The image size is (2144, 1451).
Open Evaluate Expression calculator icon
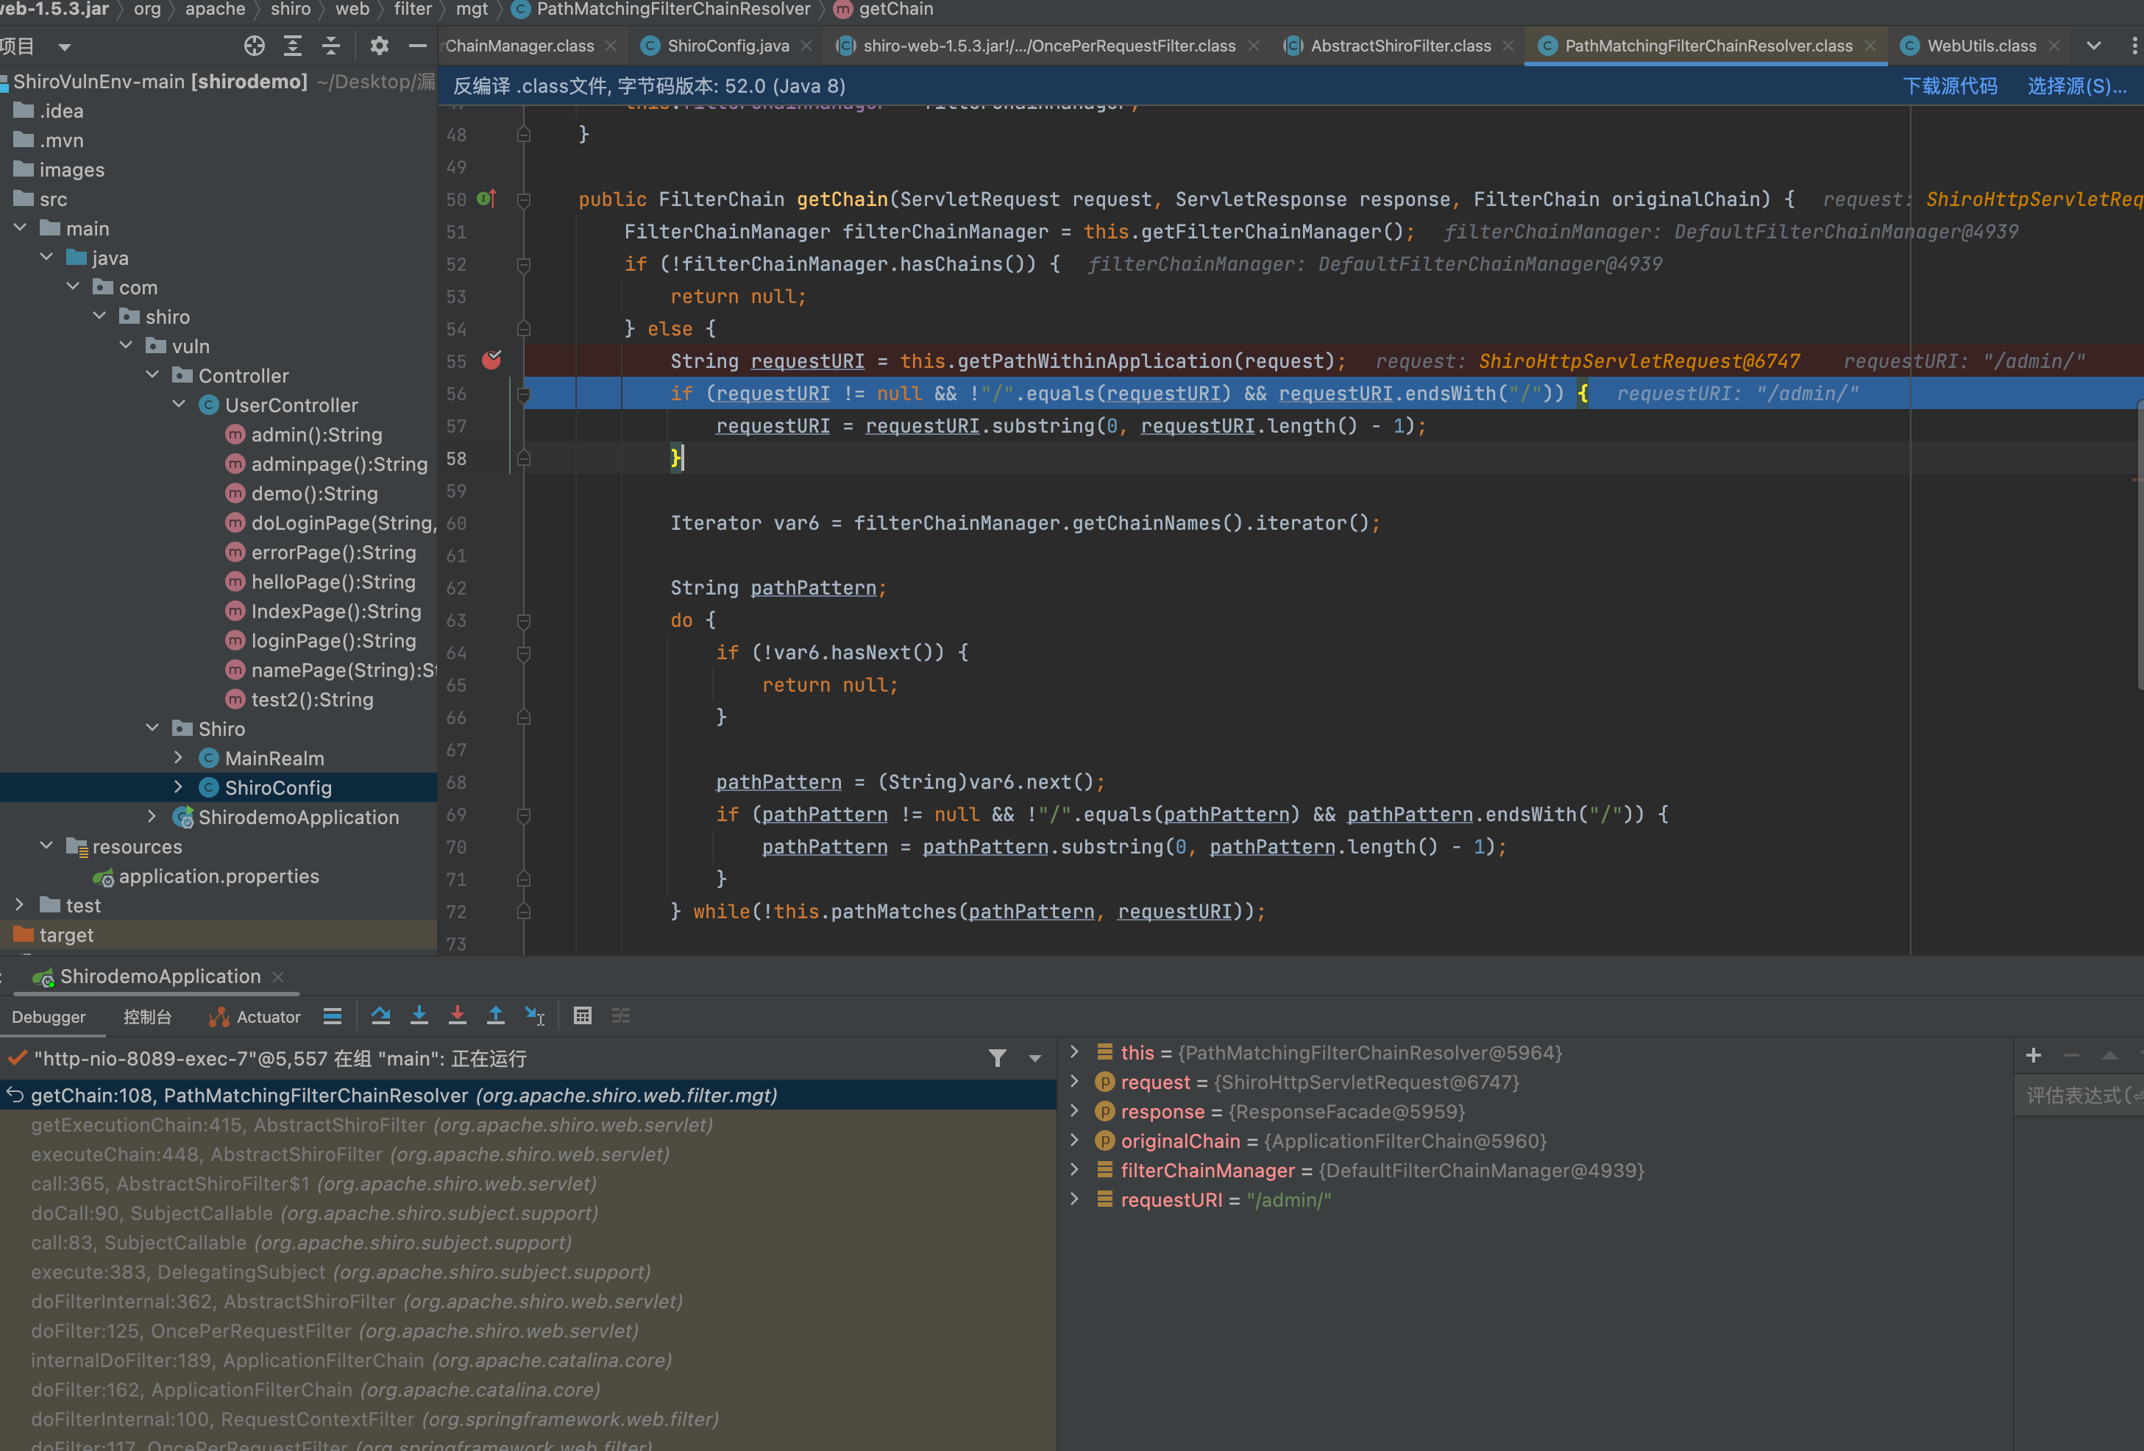pyautogui.click(x=582, y=1015)
